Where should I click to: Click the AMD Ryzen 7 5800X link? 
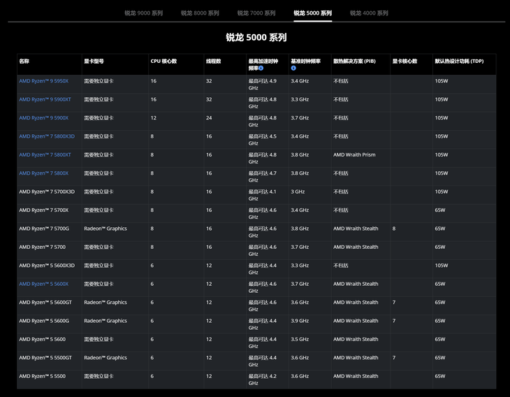[43, 173]
